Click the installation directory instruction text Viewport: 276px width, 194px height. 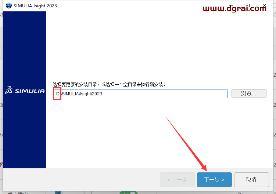(x=109, y=84)
